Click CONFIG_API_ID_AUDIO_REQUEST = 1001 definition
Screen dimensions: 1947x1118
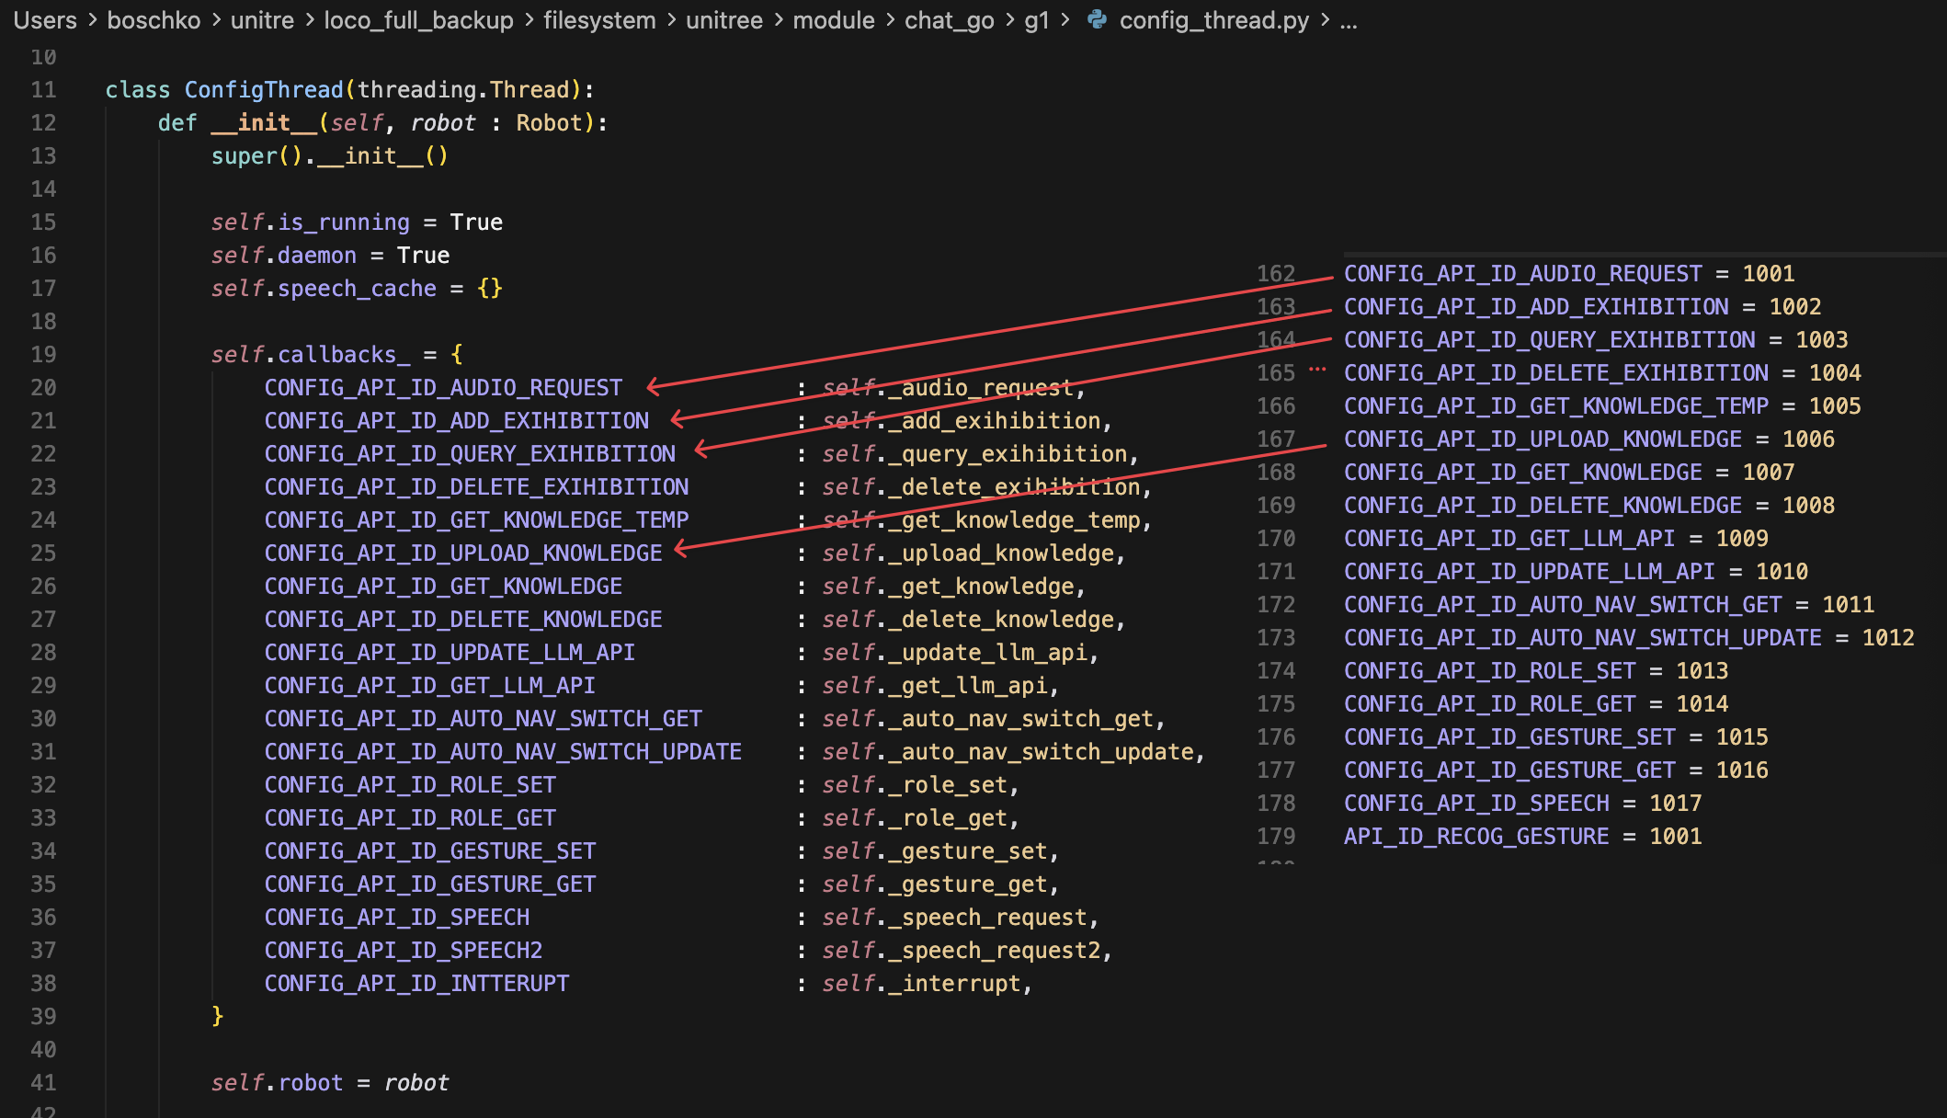pos(1569,274)
